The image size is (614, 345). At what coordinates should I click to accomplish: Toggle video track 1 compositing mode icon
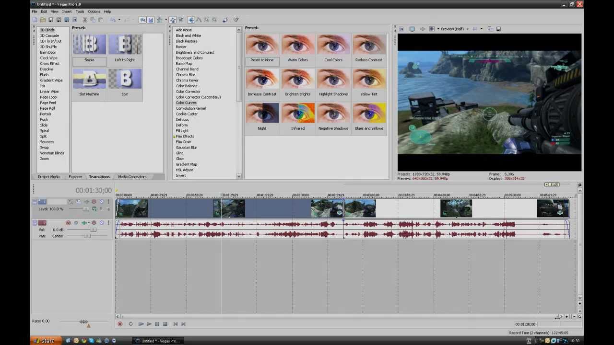(x=94, y=209)
